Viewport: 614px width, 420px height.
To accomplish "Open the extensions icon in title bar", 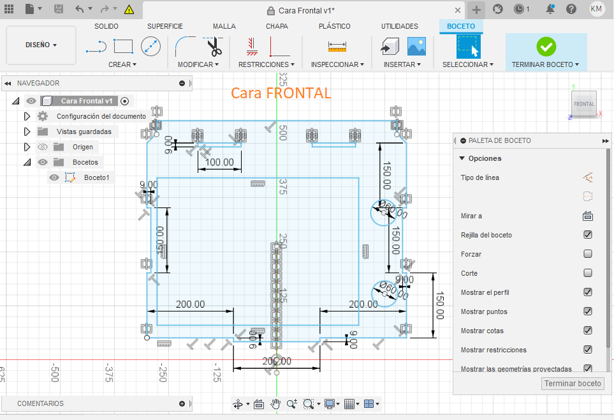I will pyautogui.click(x=498, y=9).
